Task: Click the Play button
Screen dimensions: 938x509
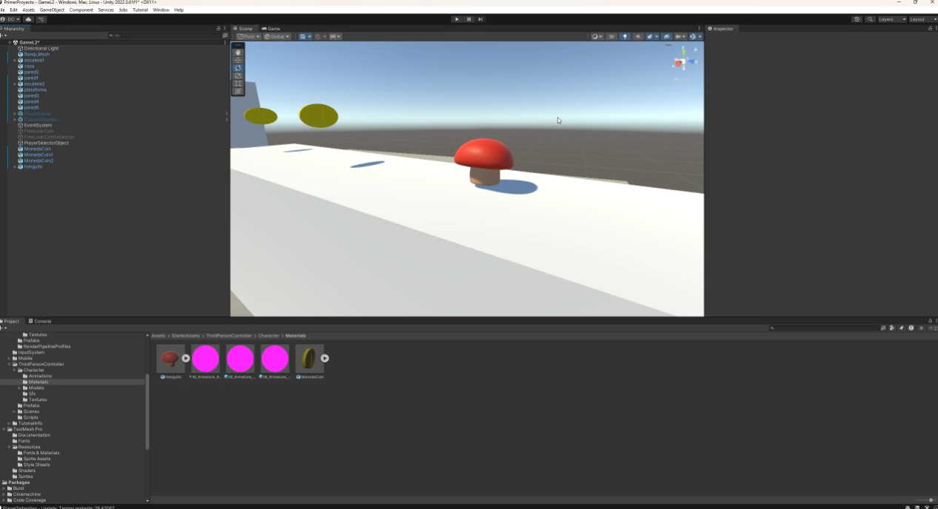Action: coord(457,19)
